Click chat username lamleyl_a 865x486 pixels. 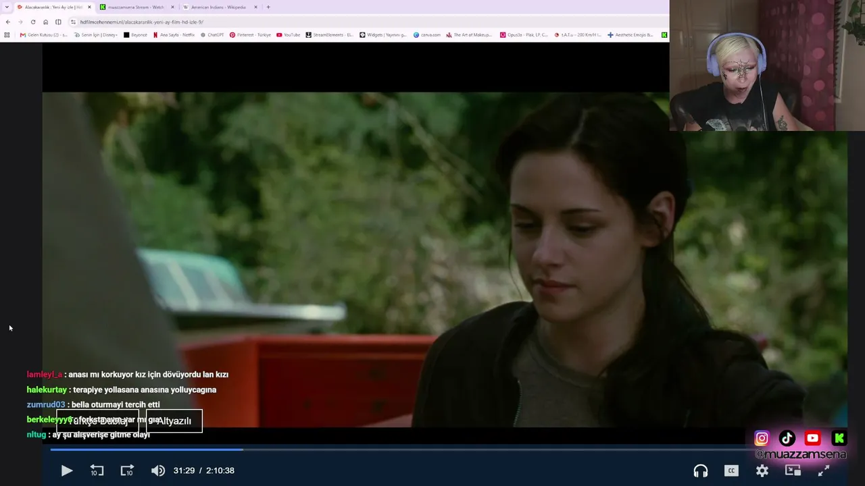(44, 375)
